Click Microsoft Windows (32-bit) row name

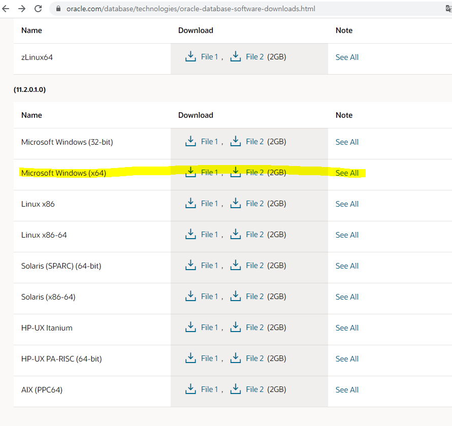coord(67,142)
